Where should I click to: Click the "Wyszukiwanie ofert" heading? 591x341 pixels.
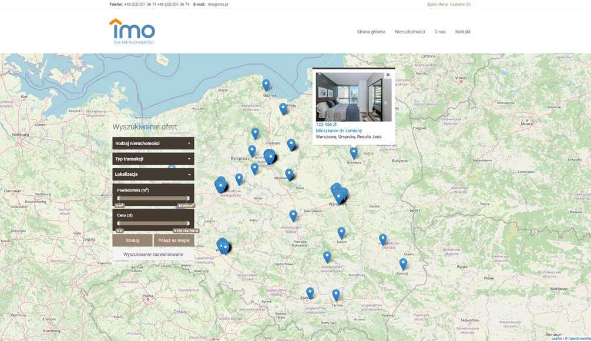(145, 127)
